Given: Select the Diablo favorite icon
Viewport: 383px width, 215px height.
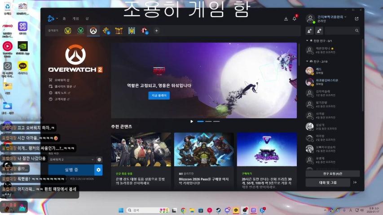Looking at the screenshot, I should click(119, 31).
